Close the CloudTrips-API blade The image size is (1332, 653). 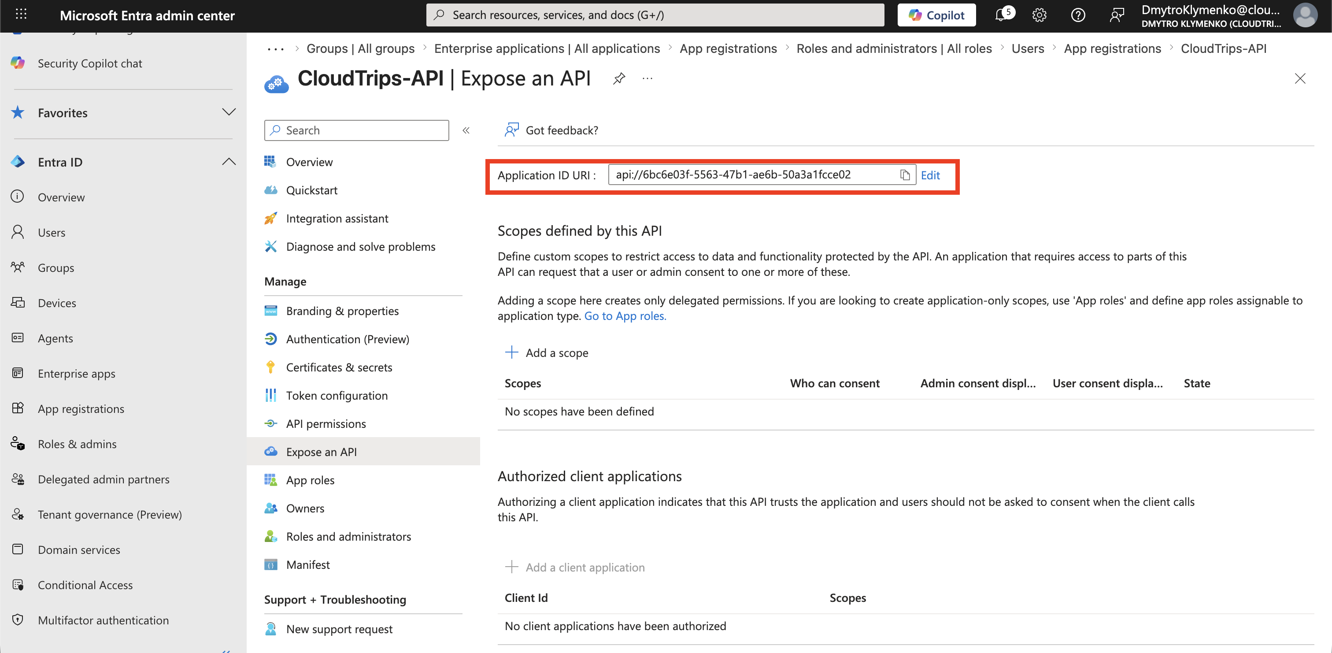(1300, 78)
